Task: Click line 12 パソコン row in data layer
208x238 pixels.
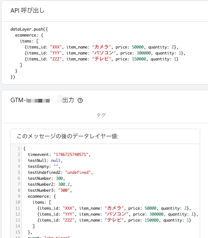Action: [118, 214]
